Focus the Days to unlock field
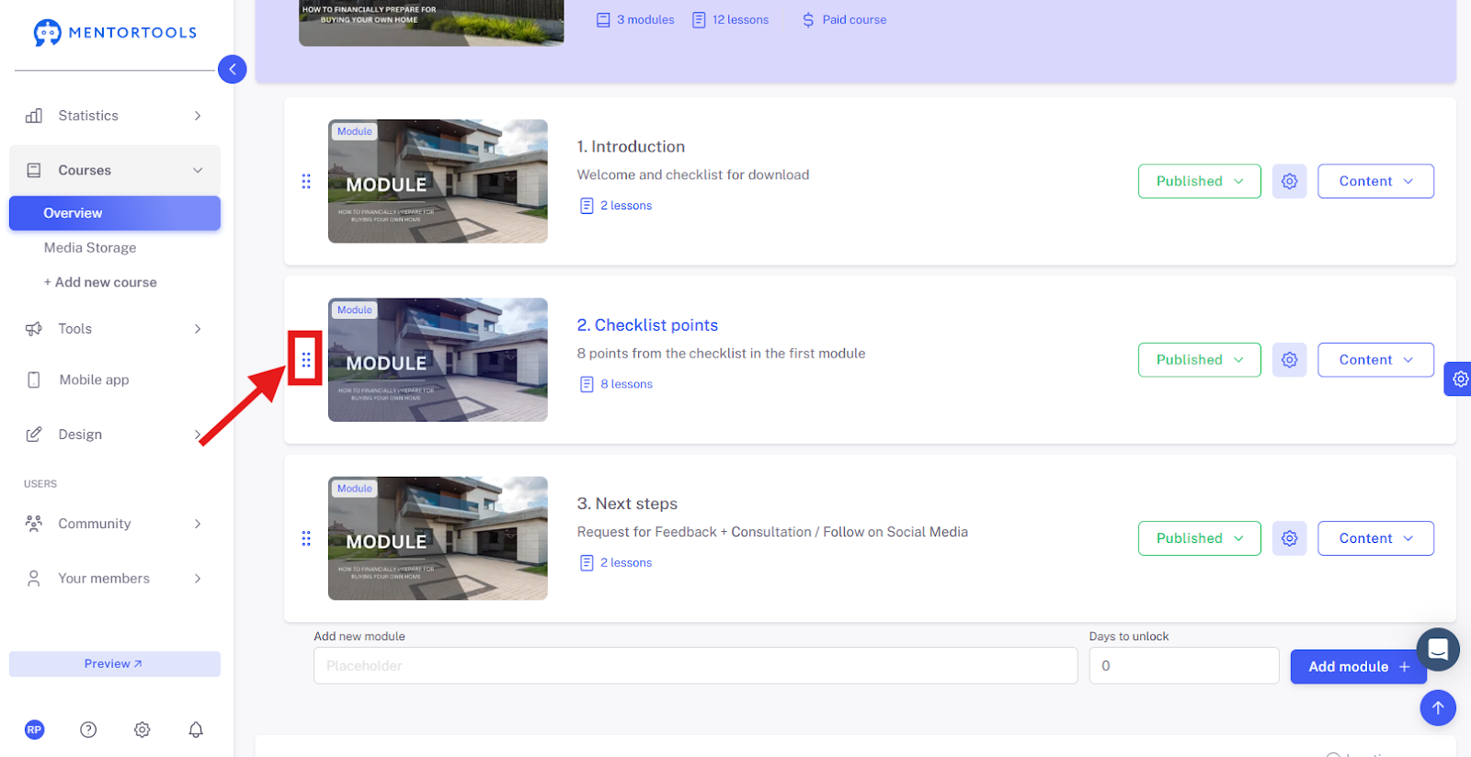 [1184, 666]
